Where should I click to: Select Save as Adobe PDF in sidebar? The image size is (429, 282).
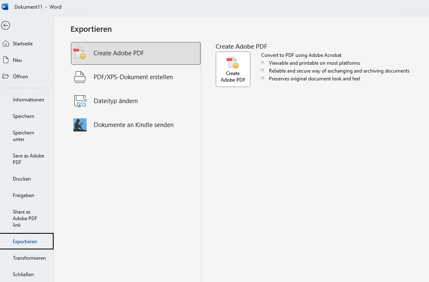28,159
